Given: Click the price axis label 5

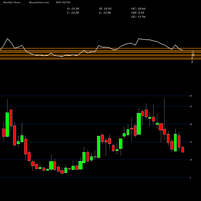Looking at the screenshot, I should tap(191, 178).
